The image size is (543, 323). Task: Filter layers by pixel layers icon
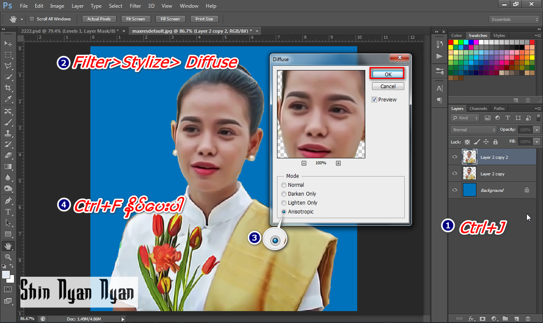pyautogui.click(x=487, y=118)
